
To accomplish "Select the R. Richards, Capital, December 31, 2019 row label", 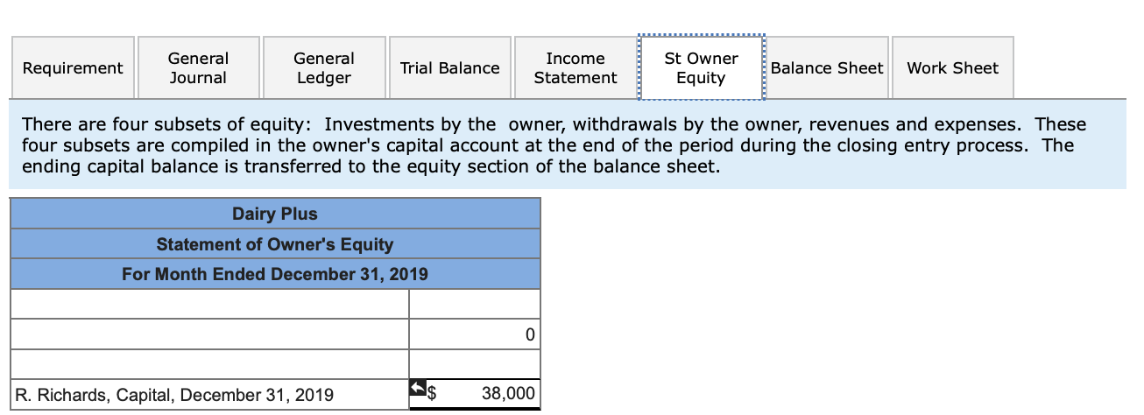I will pos(209,394).
